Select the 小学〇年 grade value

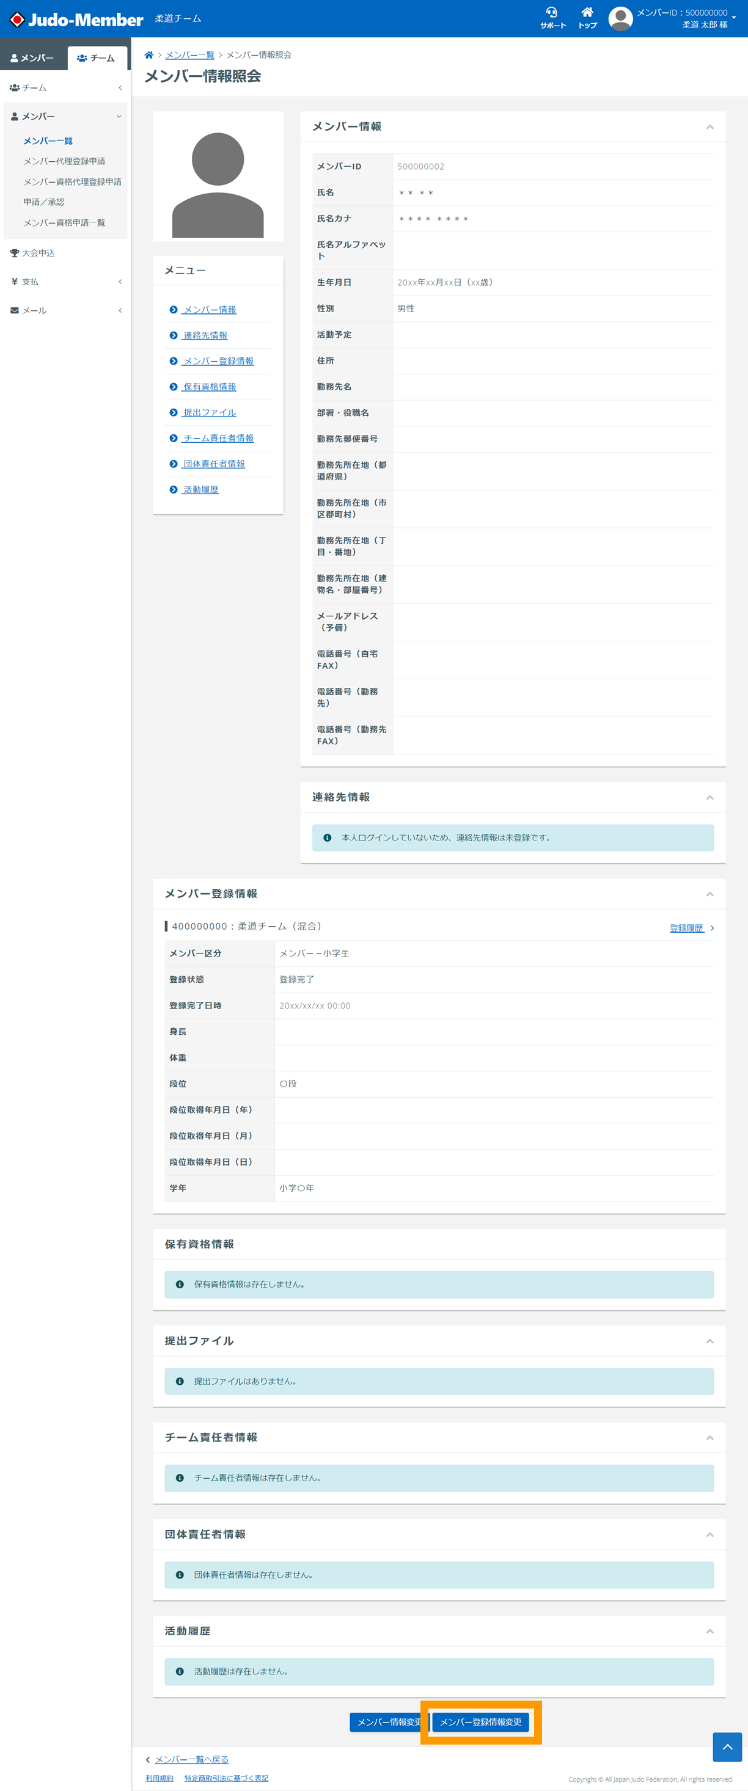296,1188
